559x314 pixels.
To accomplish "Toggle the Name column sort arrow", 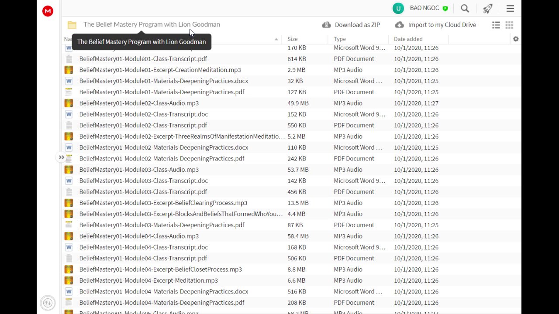I will tap(276, 39).
